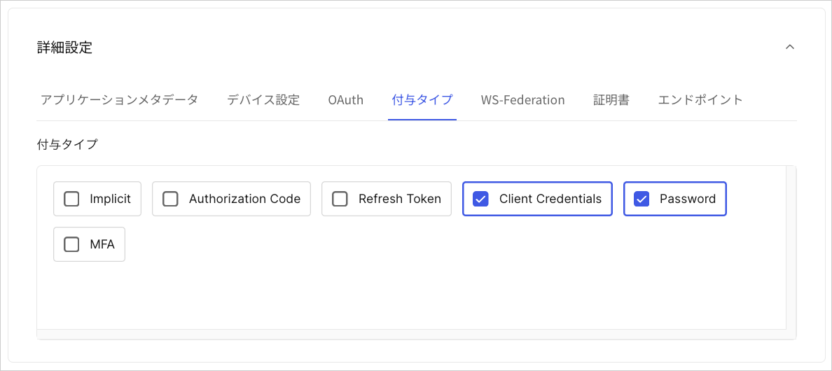Go to the WS-Federation tab
832x371 pixels.
(522, 99)
